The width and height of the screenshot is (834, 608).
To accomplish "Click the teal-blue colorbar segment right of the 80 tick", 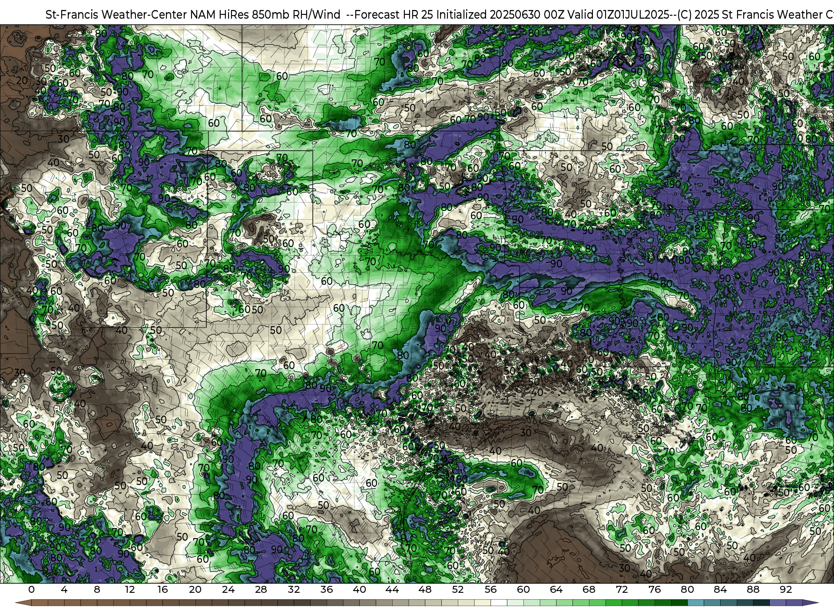I will click(x=695, y=603).
